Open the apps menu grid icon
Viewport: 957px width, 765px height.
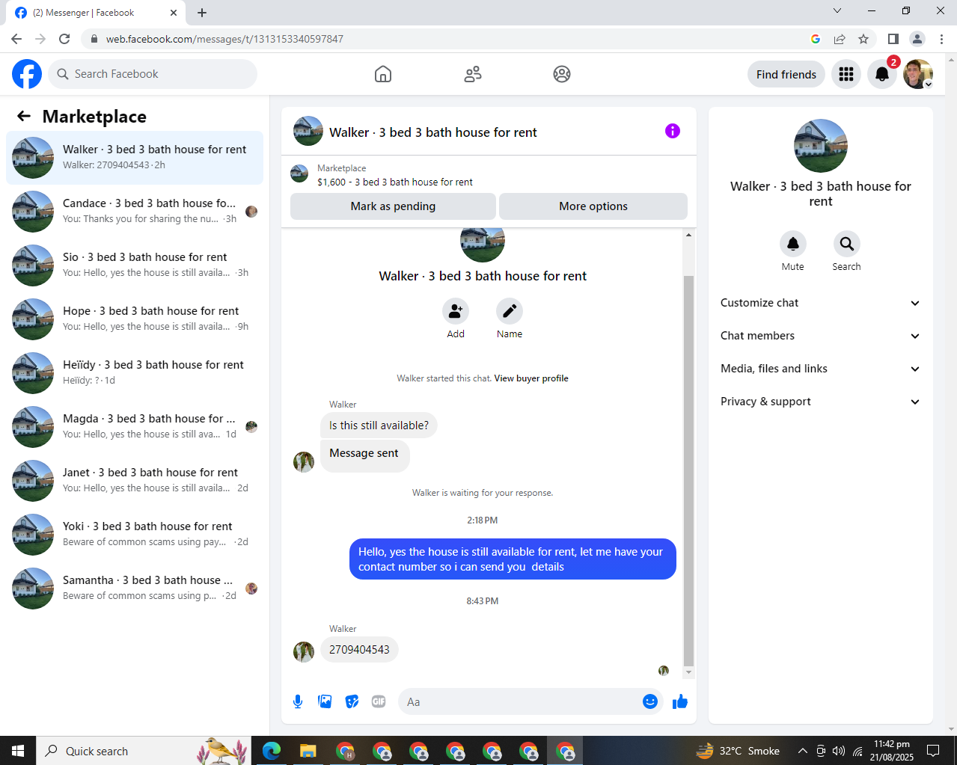point(846,74)
